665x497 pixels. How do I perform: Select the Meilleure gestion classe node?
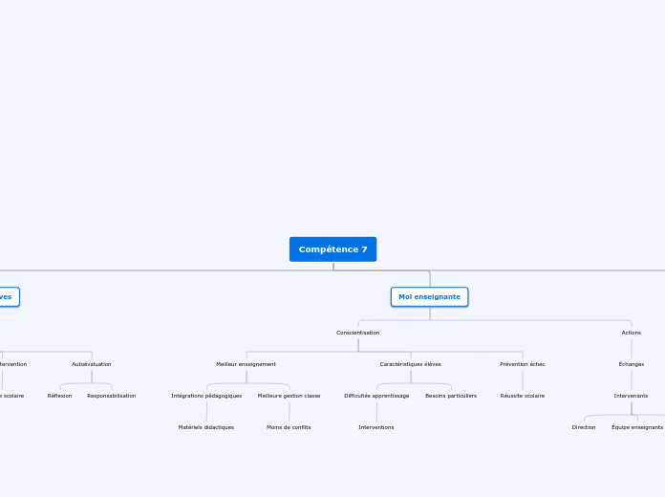click(x=289, y=396)
